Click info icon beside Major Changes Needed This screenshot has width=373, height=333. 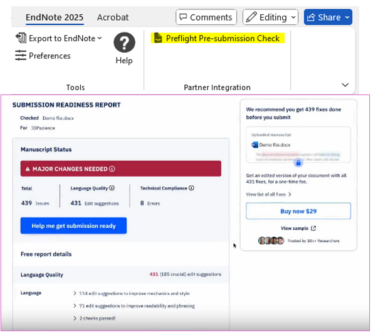[112, 168]
